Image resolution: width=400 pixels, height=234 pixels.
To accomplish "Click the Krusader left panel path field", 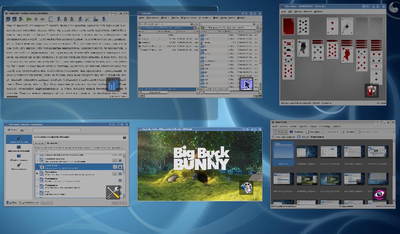I will 165,24.
